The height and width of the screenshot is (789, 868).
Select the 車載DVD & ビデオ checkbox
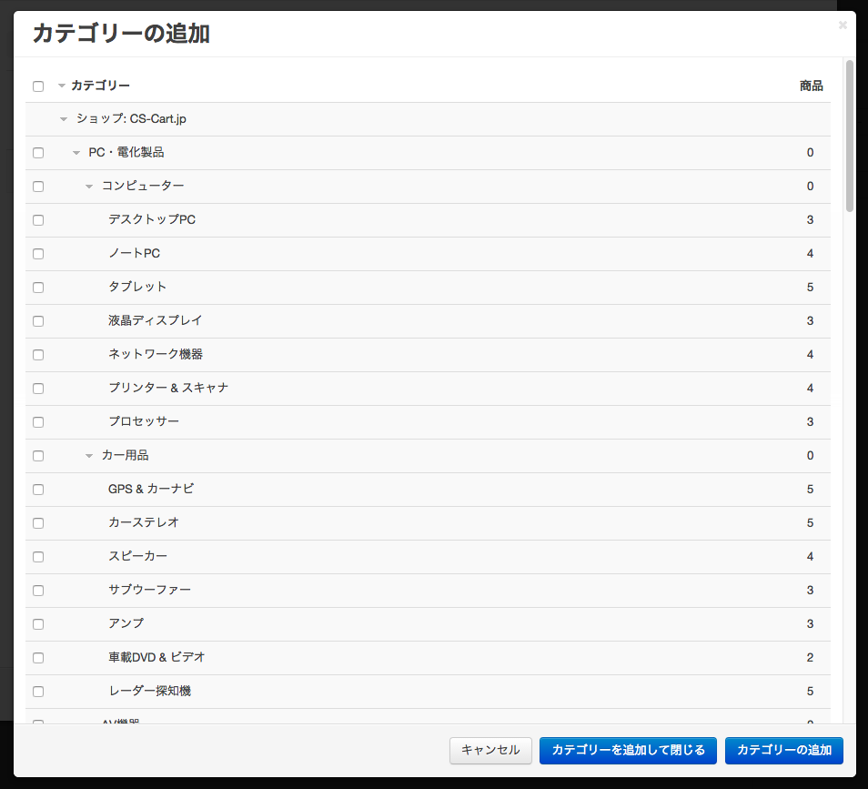[x=38, y=658]
